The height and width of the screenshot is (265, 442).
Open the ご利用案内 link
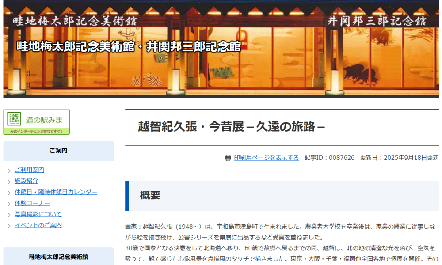click(x=29, y=170)
